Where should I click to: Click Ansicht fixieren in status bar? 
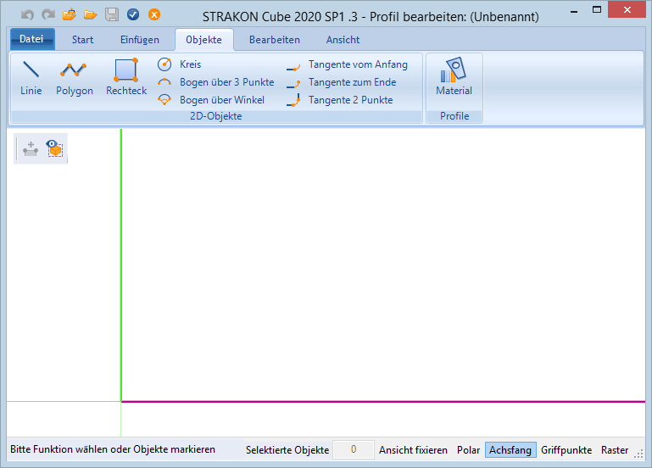click(413, 450)
